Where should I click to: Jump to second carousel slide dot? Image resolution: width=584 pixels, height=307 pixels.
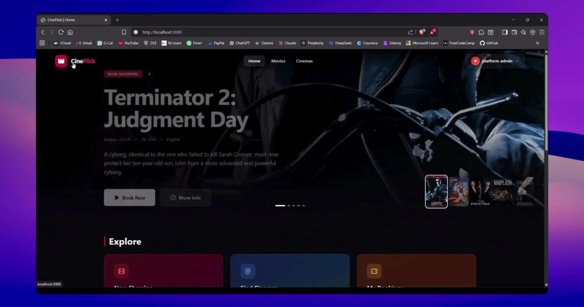[x=289, y=206]
